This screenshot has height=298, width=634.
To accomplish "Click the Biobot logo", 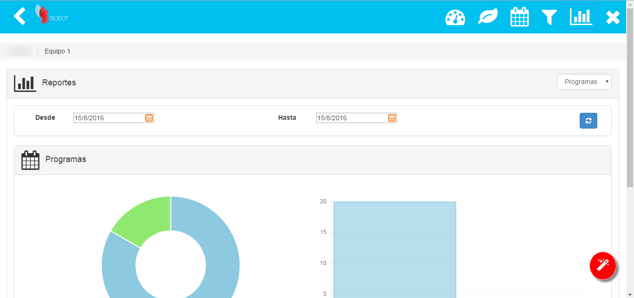I will 52,15.
